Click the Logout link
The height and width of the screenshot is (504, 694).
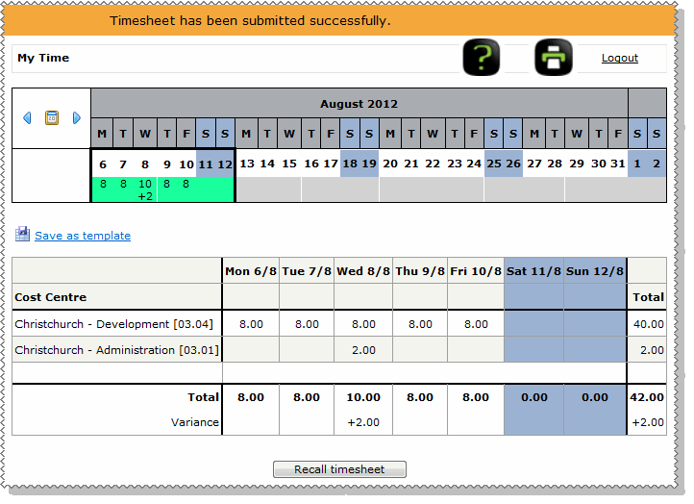click(620, 58)
